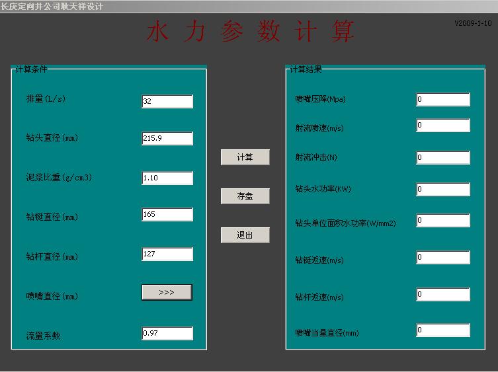
Task: Click the 泥浆比重 input containing 1.10
Action: [167, 178]
